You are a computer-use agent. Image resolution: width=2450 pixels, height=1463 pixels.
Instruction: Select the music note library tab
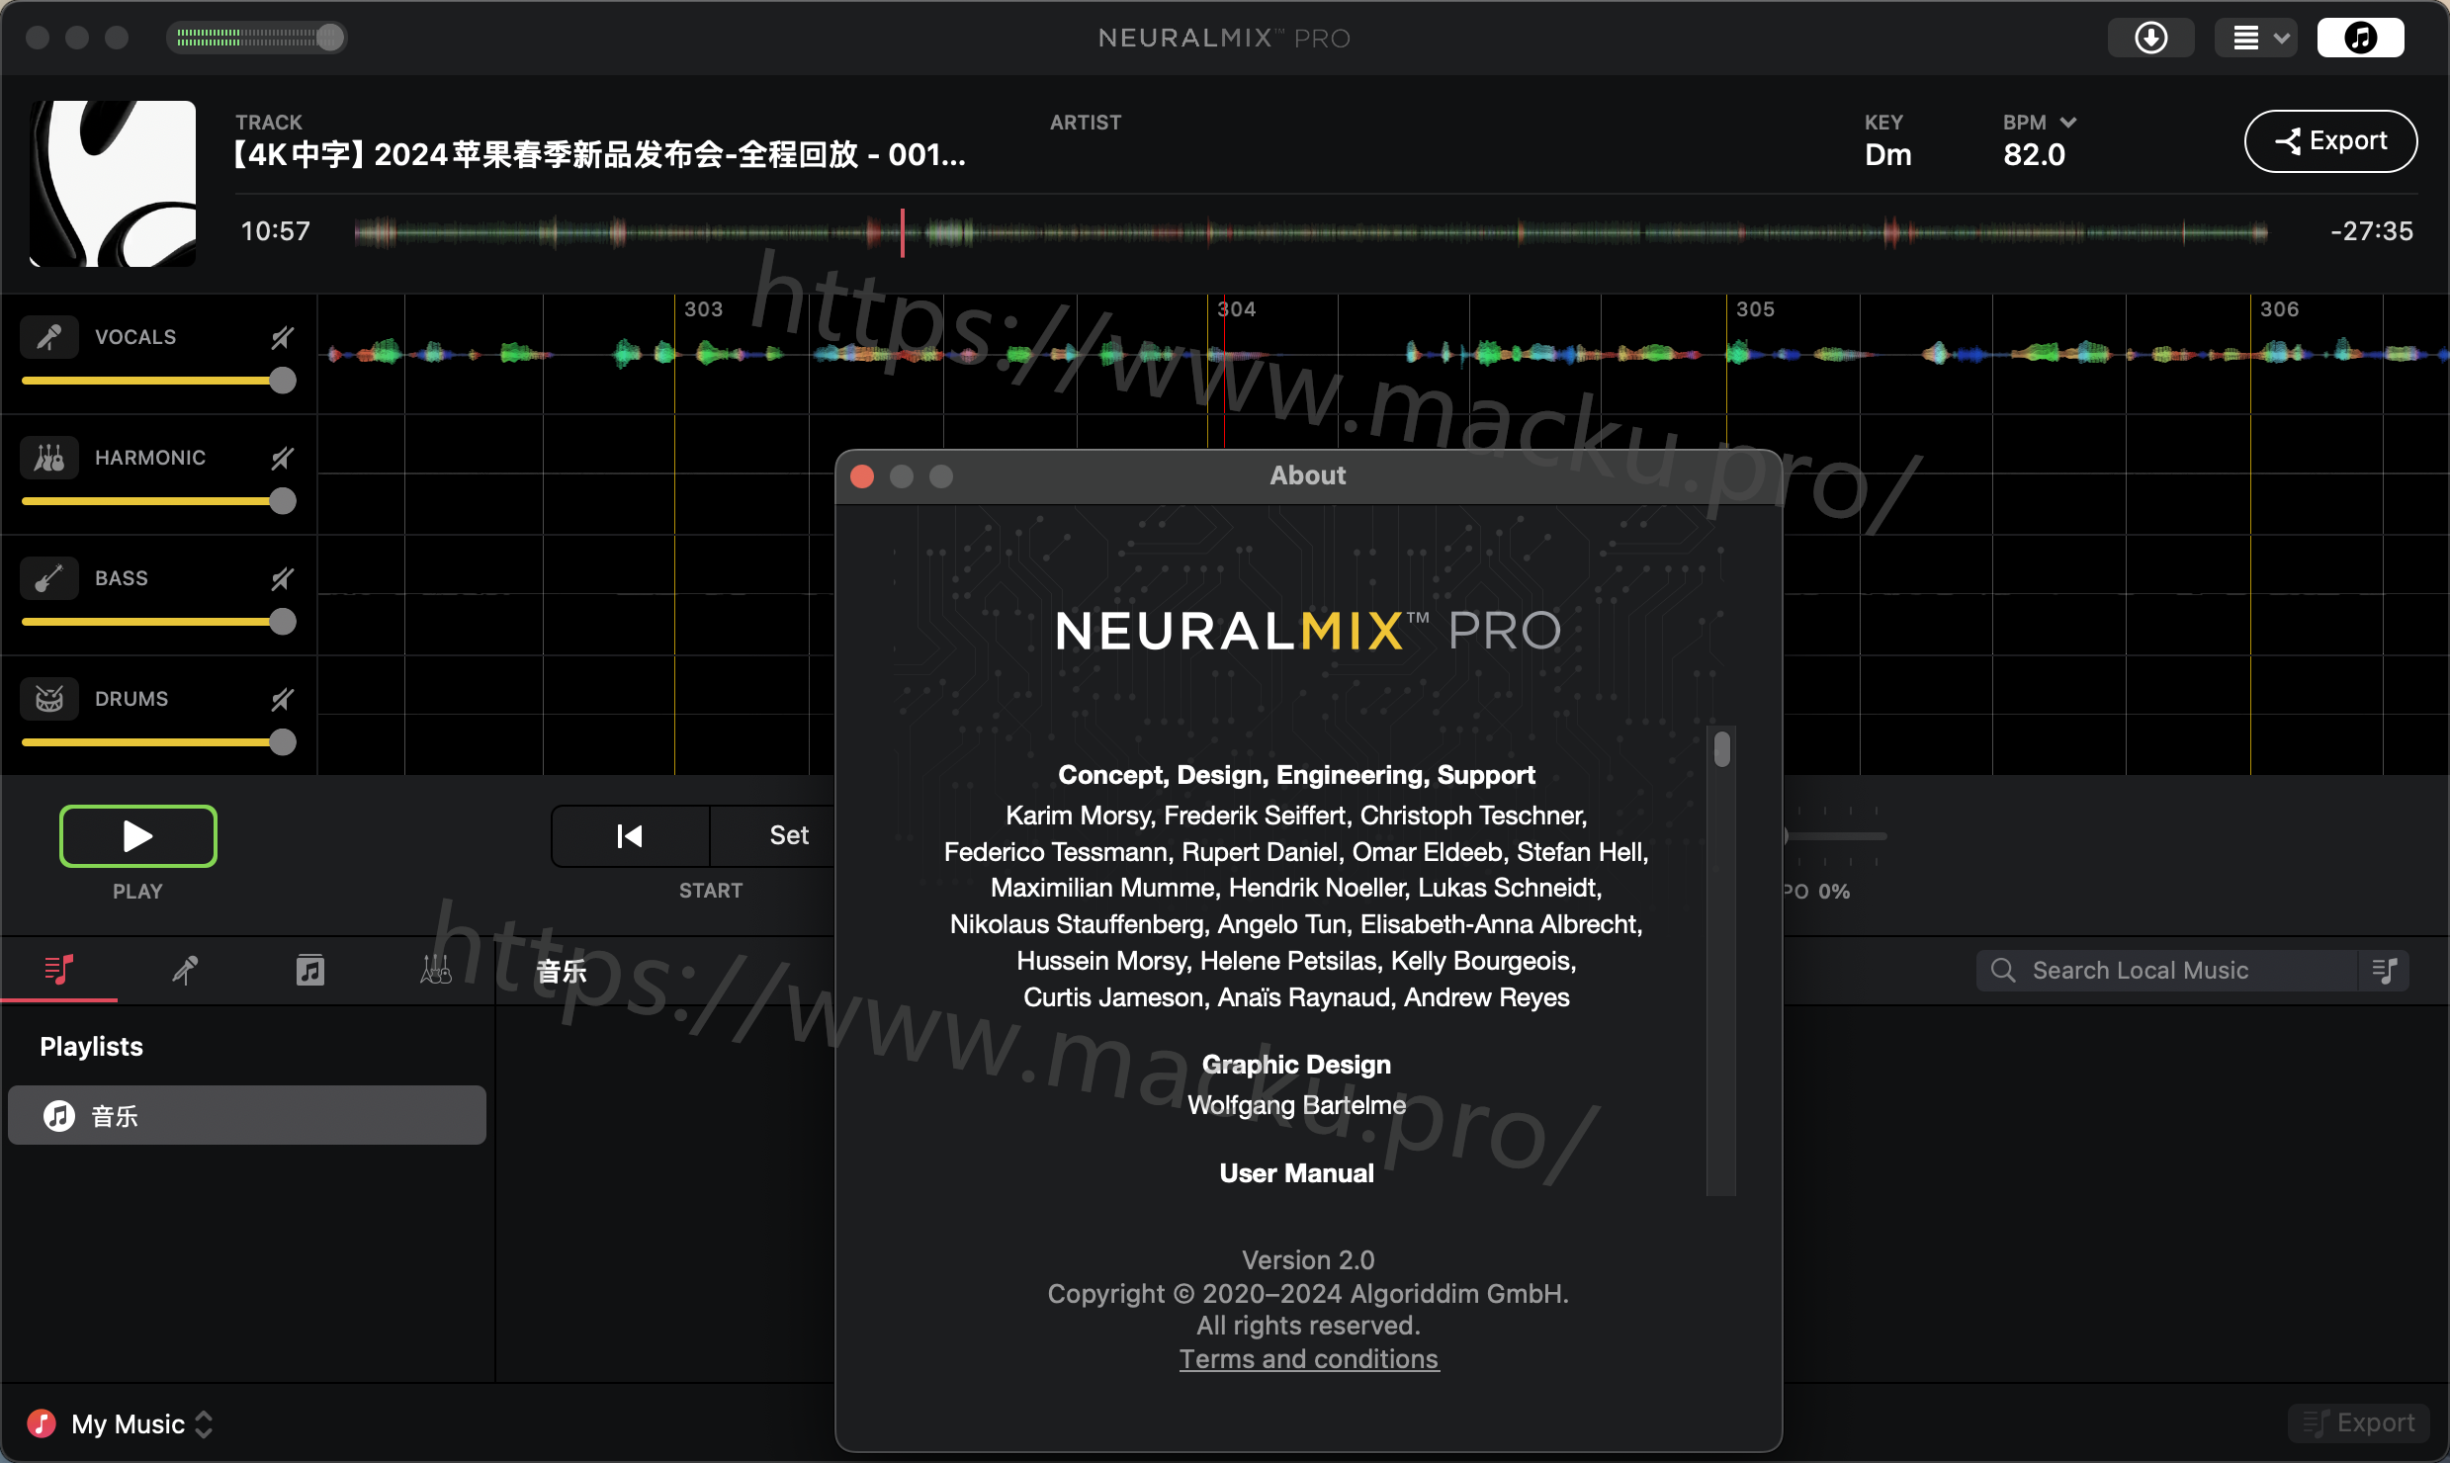[310, 970]
